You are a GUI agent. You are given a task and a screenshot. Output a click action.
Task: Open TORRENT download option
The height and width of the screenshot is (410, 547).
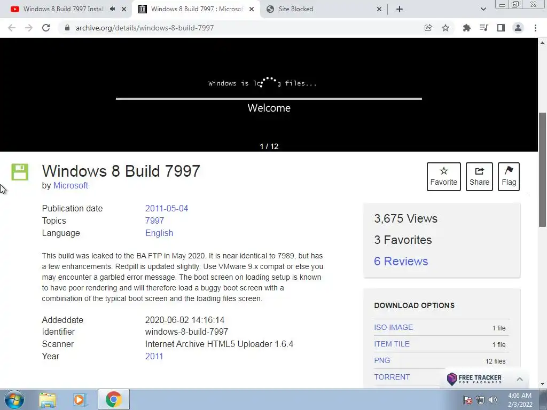392,377
